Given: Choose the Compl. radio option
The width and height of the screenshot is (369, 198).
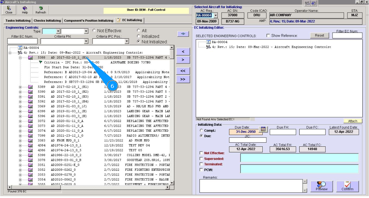Looking at the screenshot, I should (201, 130).
